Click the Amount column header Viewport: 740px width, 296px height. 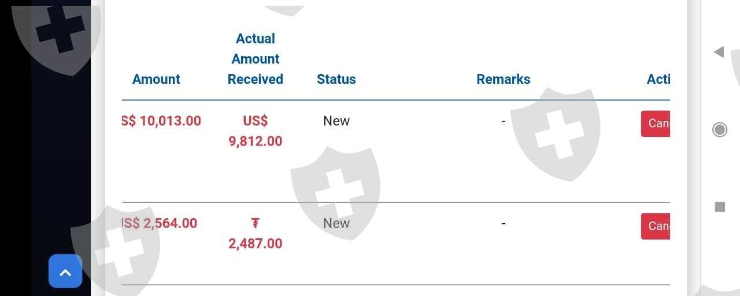[x=156, y=79]
